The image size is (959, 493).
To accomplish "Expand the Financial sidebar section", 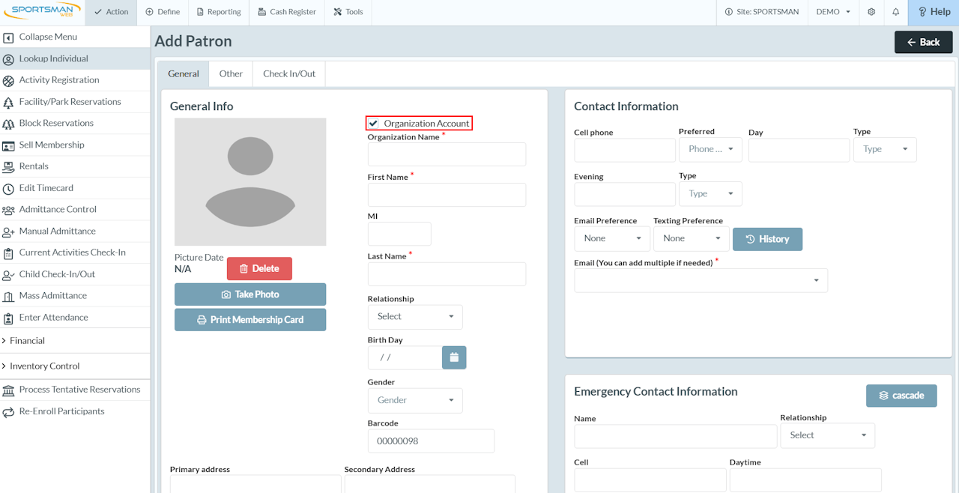I will point(27,341).
